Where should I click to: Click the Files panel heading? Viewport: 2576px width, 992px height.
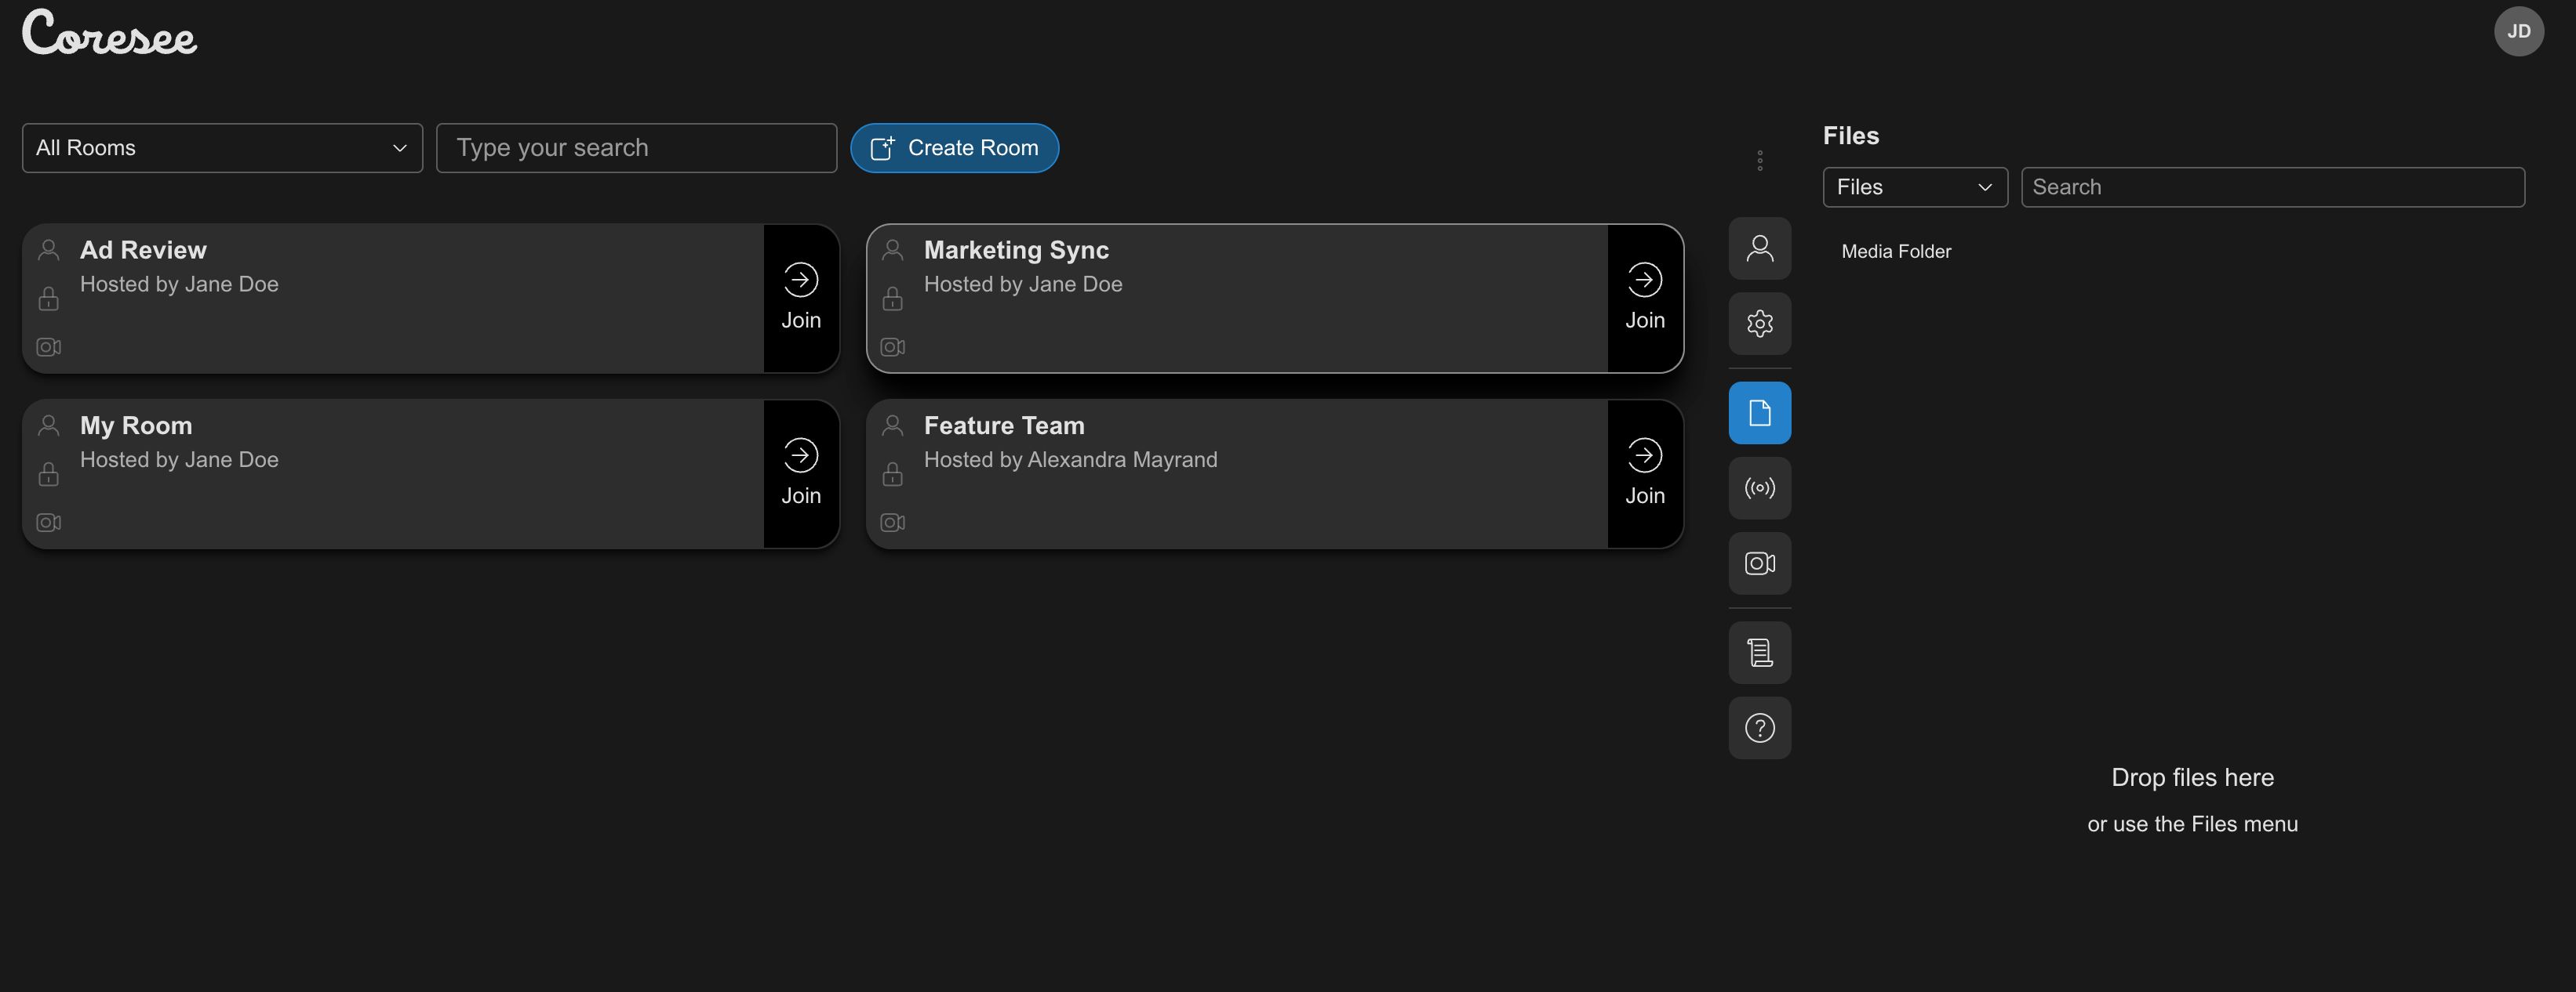pos(1850,136)
